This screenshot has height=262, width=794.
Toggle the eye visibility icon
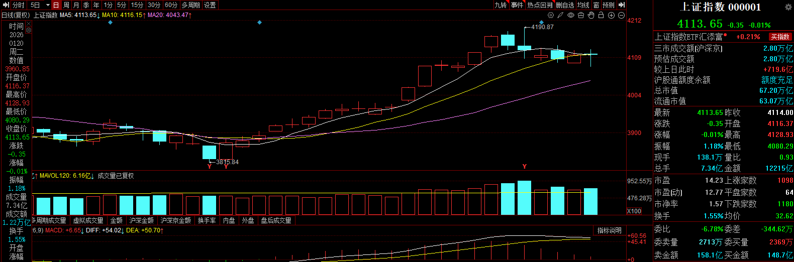[x=571, y=16]
